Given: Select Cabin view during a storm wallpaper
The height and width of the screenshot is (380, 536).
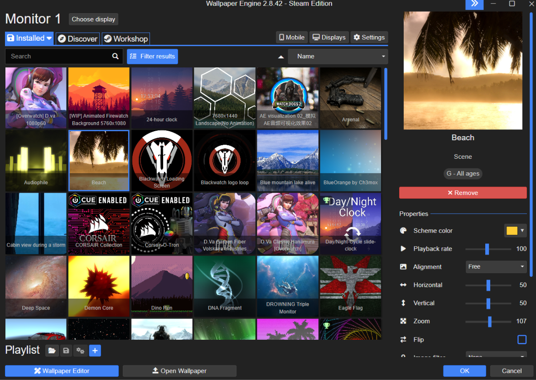Looking at the screenshot, I should point(36,223).
